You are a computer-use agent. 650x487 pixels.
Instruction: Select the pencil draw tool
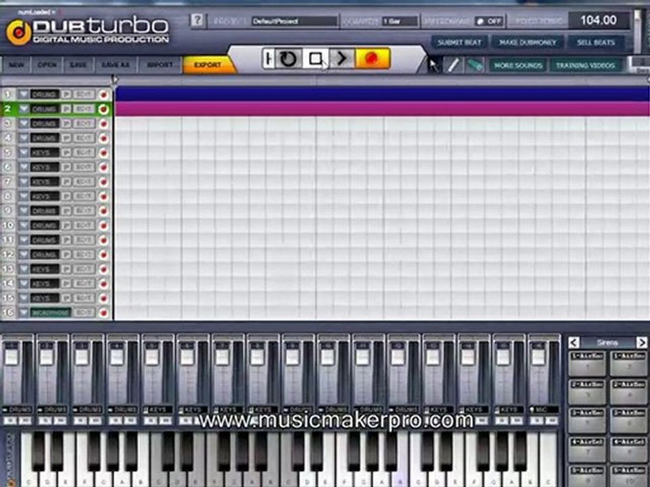click(453, 65)
